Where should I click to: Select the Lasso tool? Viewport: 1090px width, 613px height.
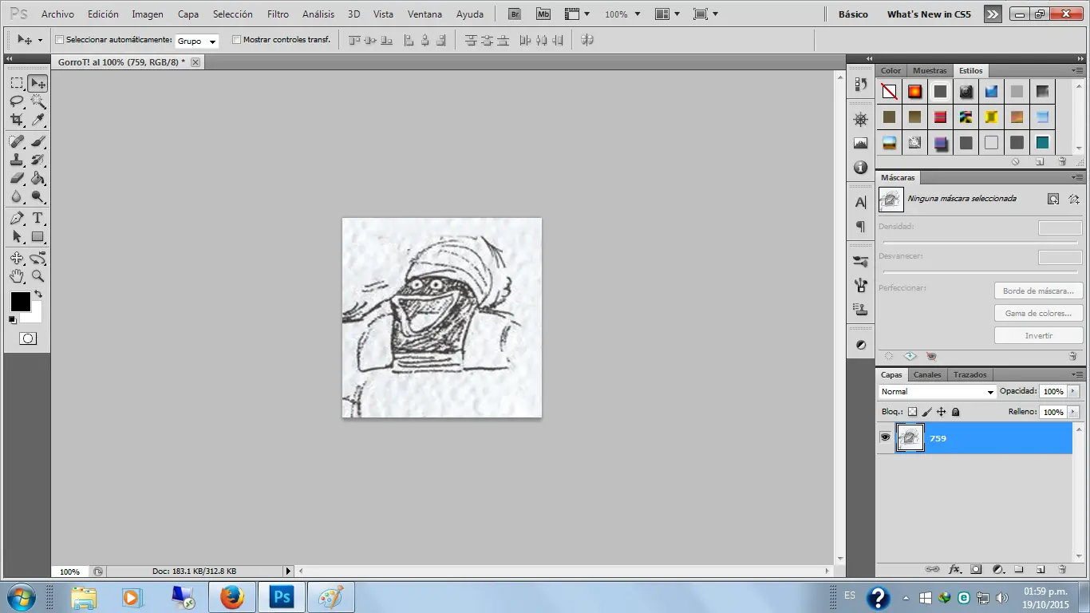pyautogui.click(x=17, y=101)
